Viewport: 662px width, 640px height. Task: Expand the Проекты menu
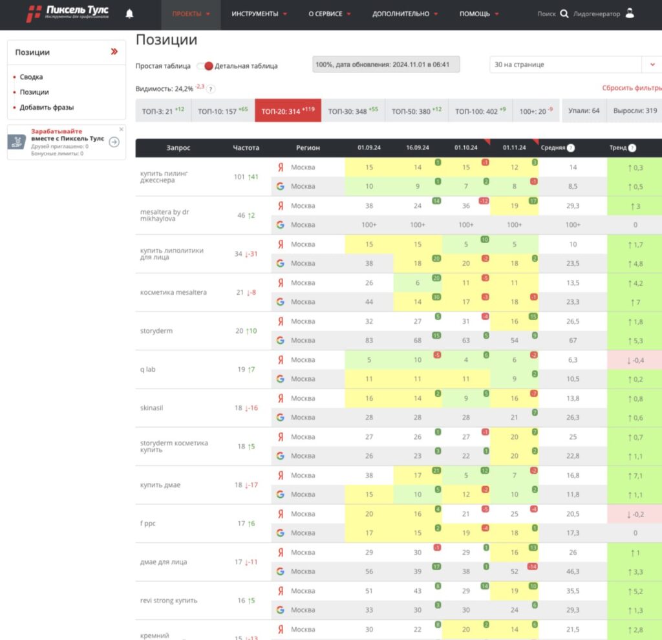pos(191,14)
